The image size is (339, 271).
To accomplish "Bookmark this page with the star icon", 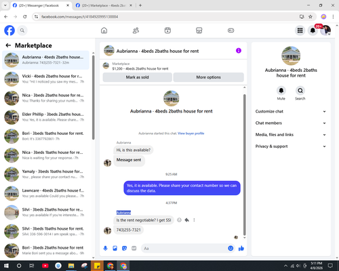I will [311, 17].
